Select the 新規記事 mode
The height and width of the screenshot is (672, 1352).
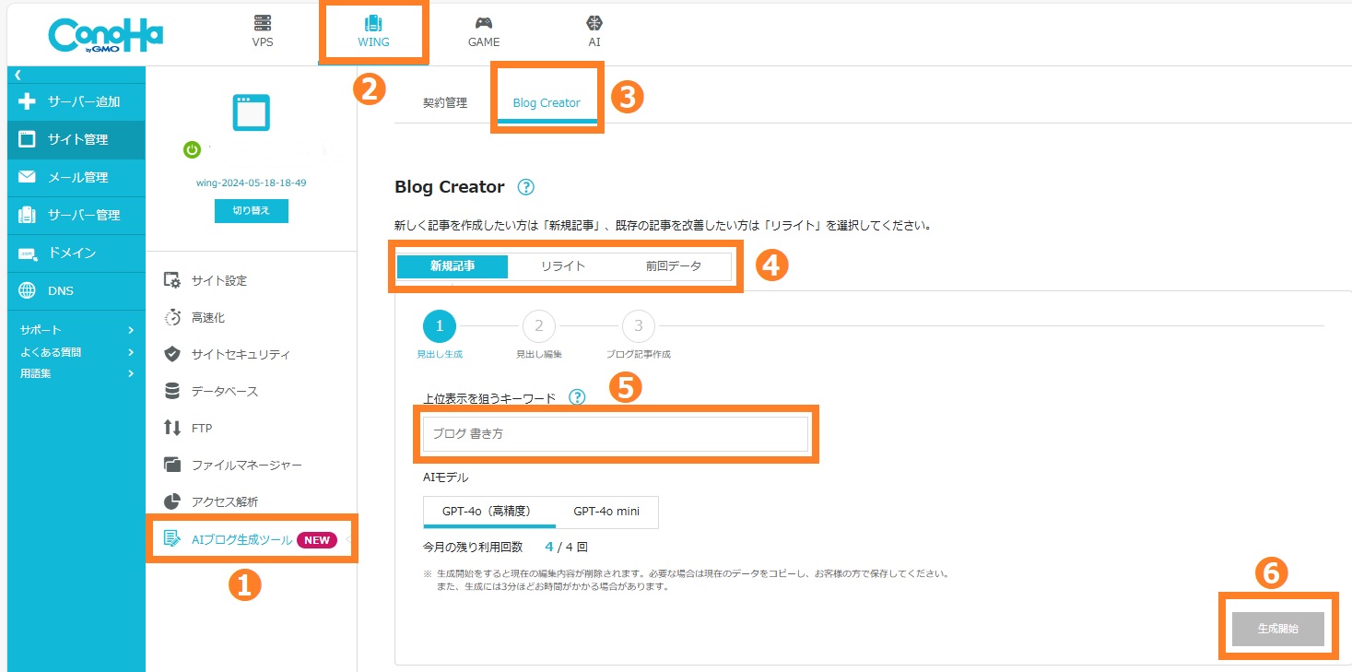click(453, 265)
